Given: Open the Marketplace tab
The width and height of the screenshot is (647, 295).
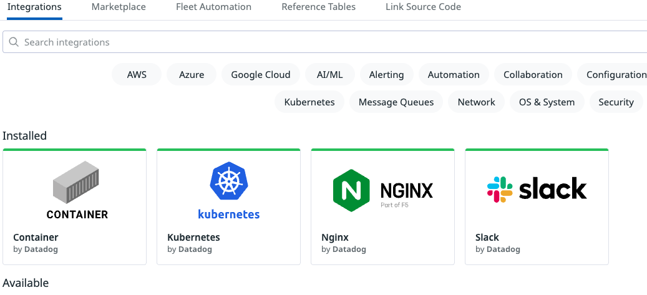Looking at the screenshot, I should click(x=119, y=7).
